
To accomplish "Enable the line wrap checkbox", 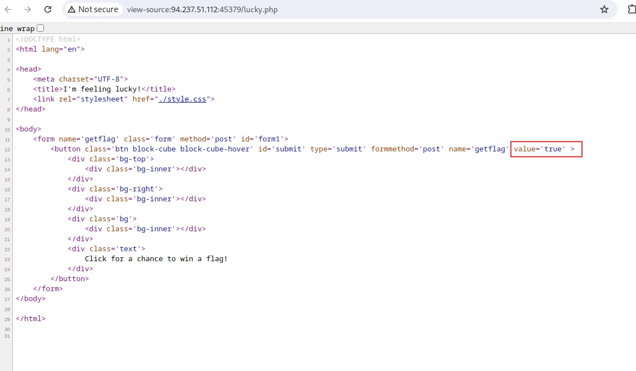I will [40, 28].
